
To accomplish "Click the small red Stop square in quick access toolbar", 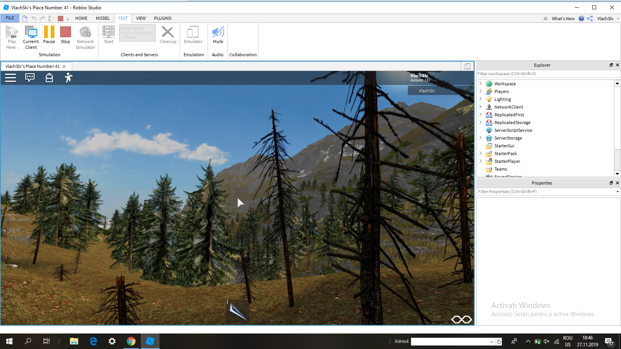I will [61, 19].
